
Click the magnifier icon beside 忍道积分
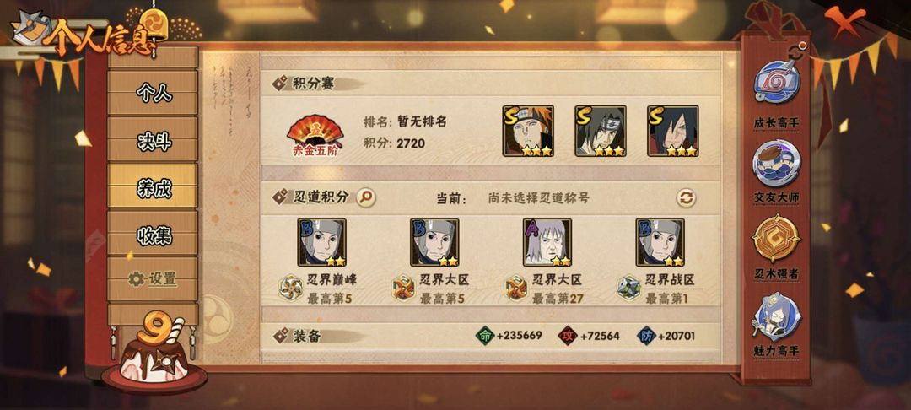365,197
